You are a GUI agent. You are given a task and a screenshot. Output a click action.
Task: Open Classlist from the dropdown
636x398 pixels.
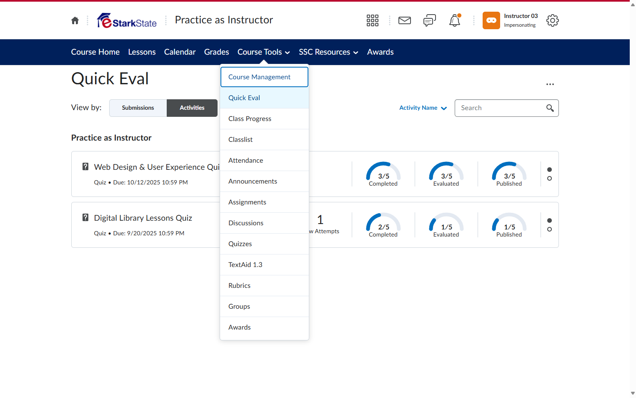point(264,139)
